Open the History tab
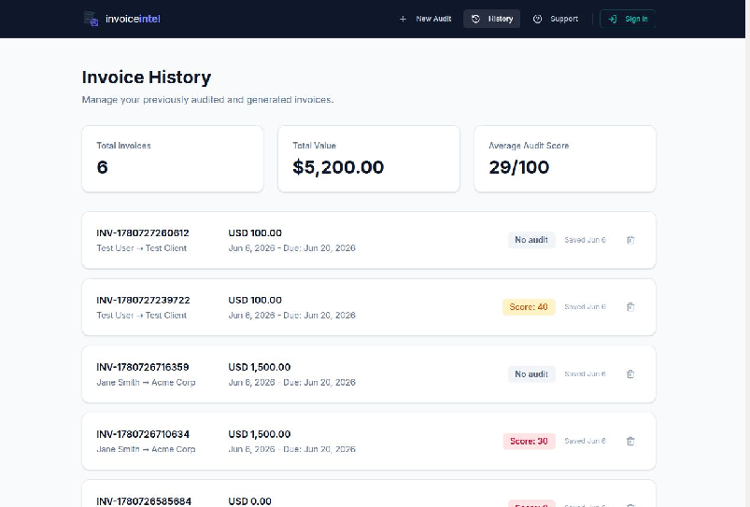The width and height of the screenshot is (750, 507). (x=491, y=19)
